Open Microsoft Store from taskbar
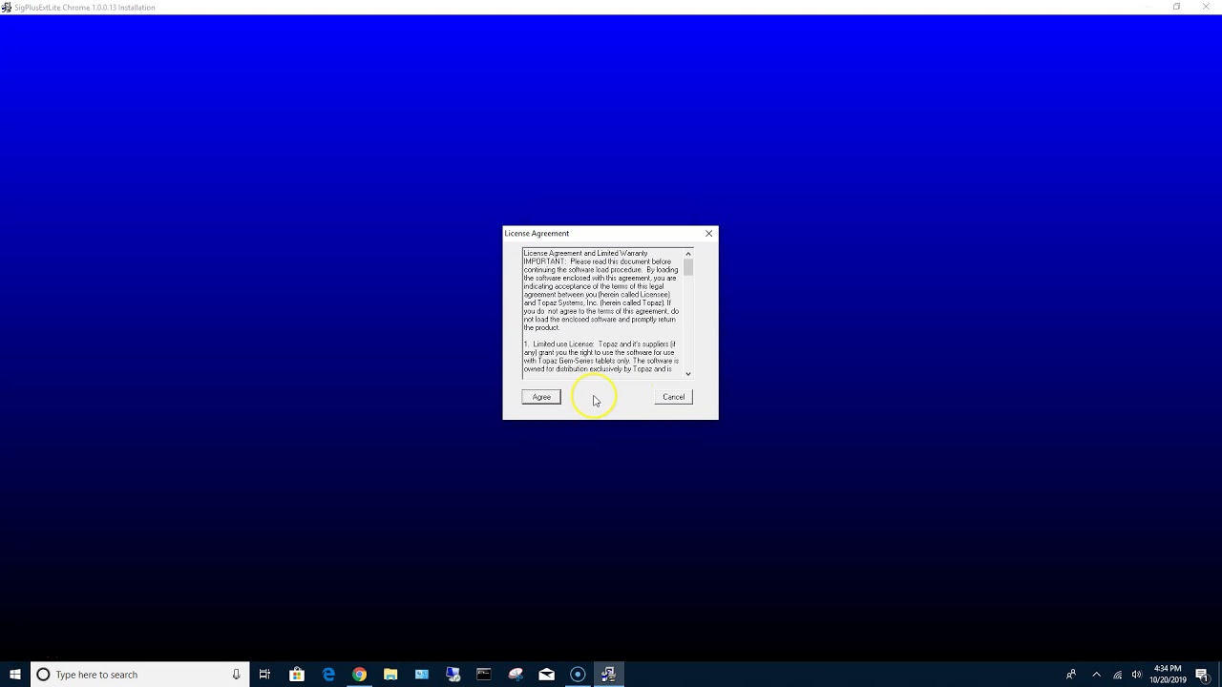 pyautogui.click(x=297, y=675)
